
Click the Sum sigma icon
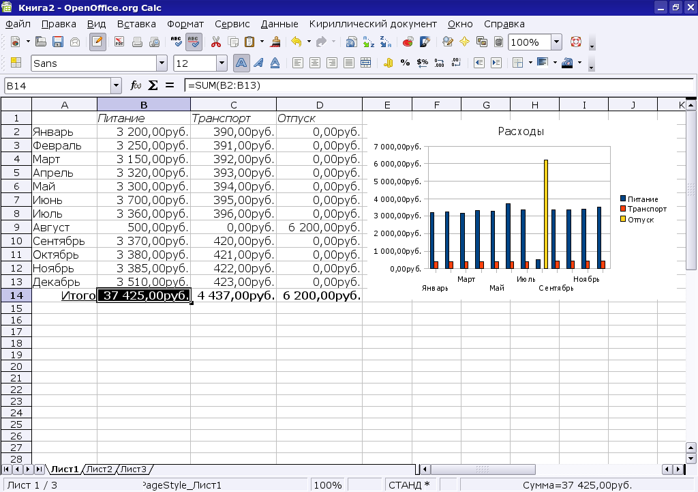click(x=153, y=85)
